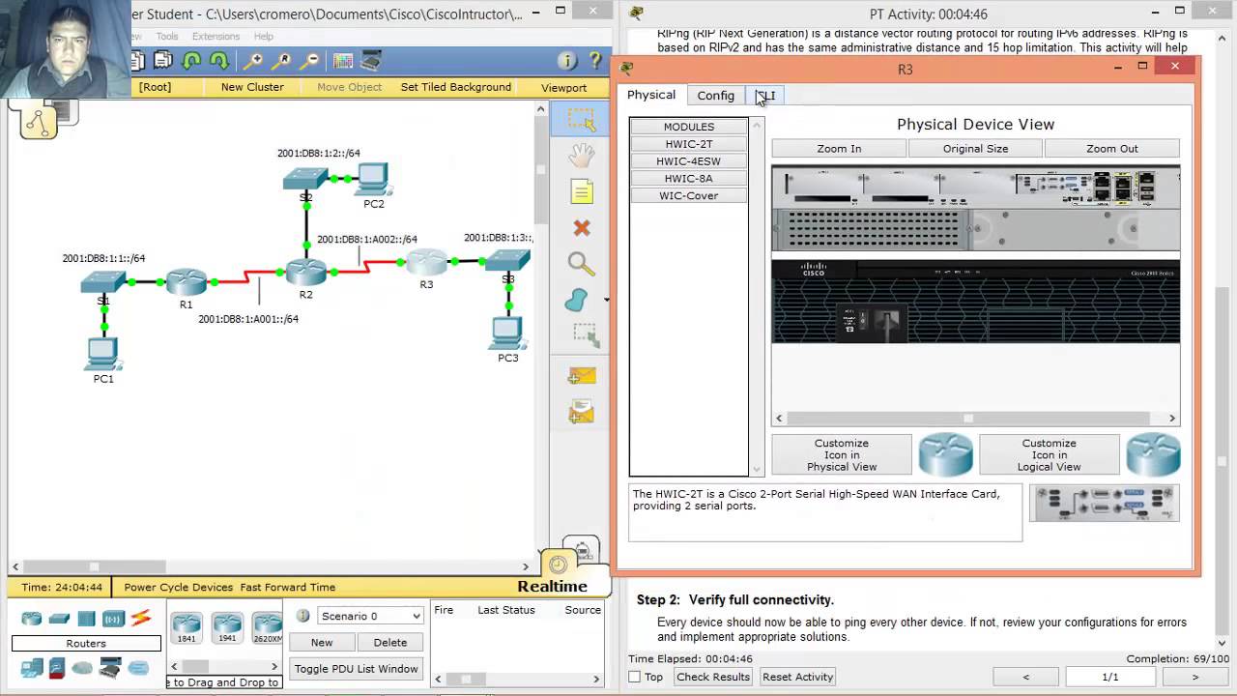Choose the Resize Shape tool

pyautogui.click(x=585, y=335)
